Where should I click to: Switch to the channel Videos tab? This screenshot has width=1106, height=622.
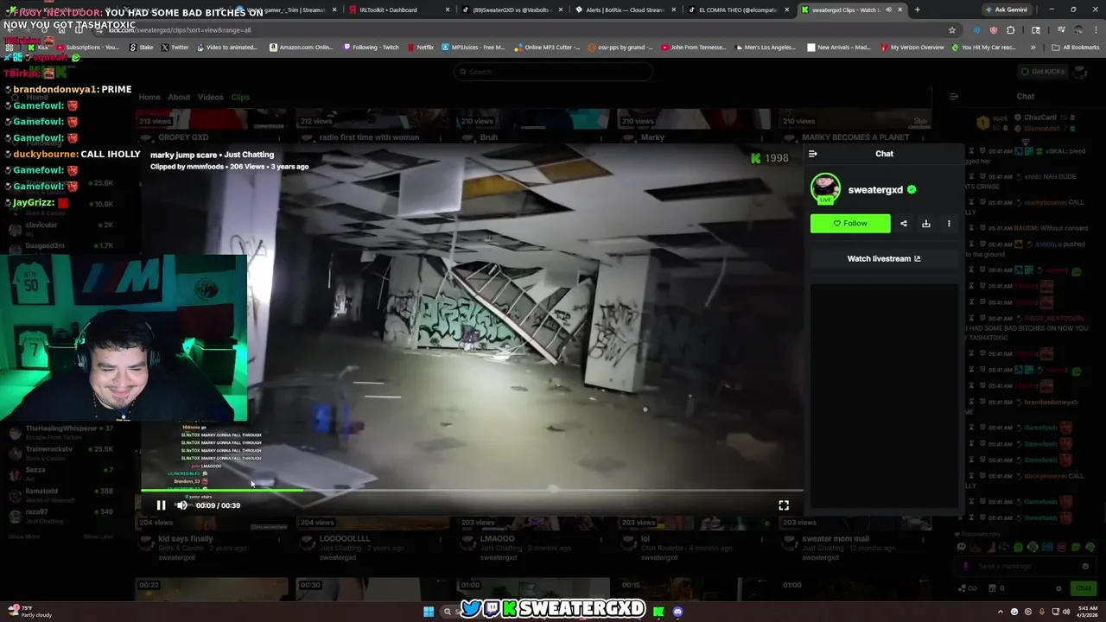pyautogui.click(x=210, y=97)
